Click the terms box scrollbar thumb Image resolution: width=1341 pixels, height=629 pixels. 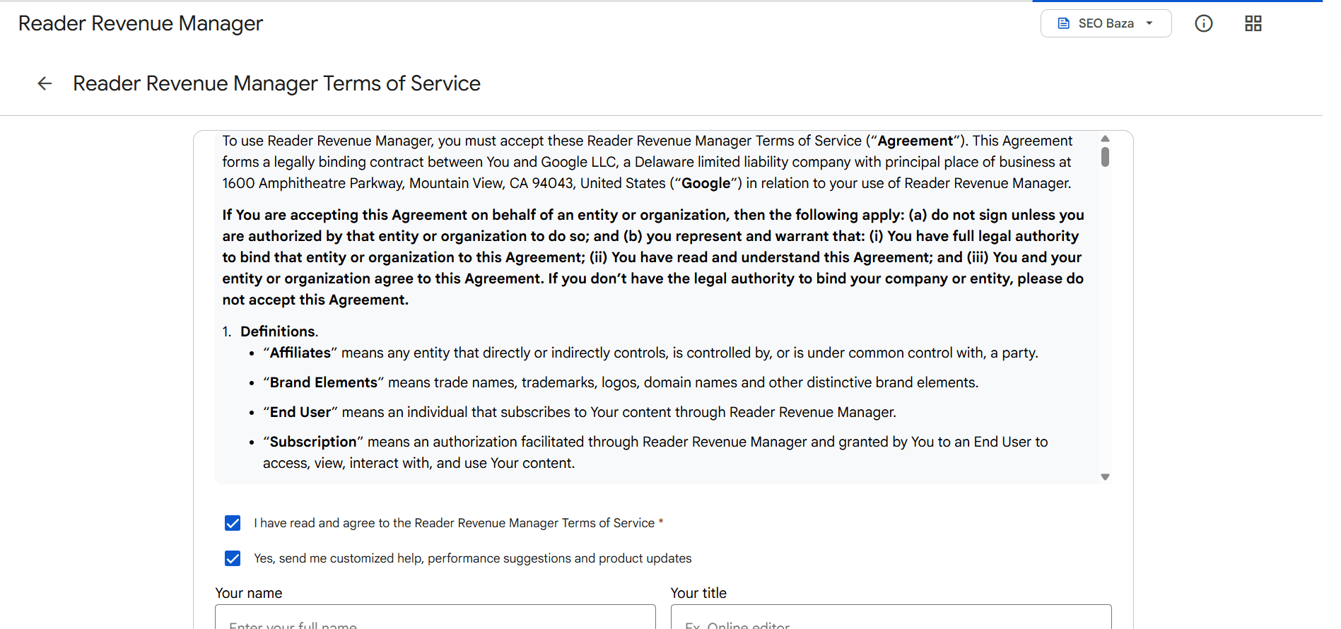1105,157
